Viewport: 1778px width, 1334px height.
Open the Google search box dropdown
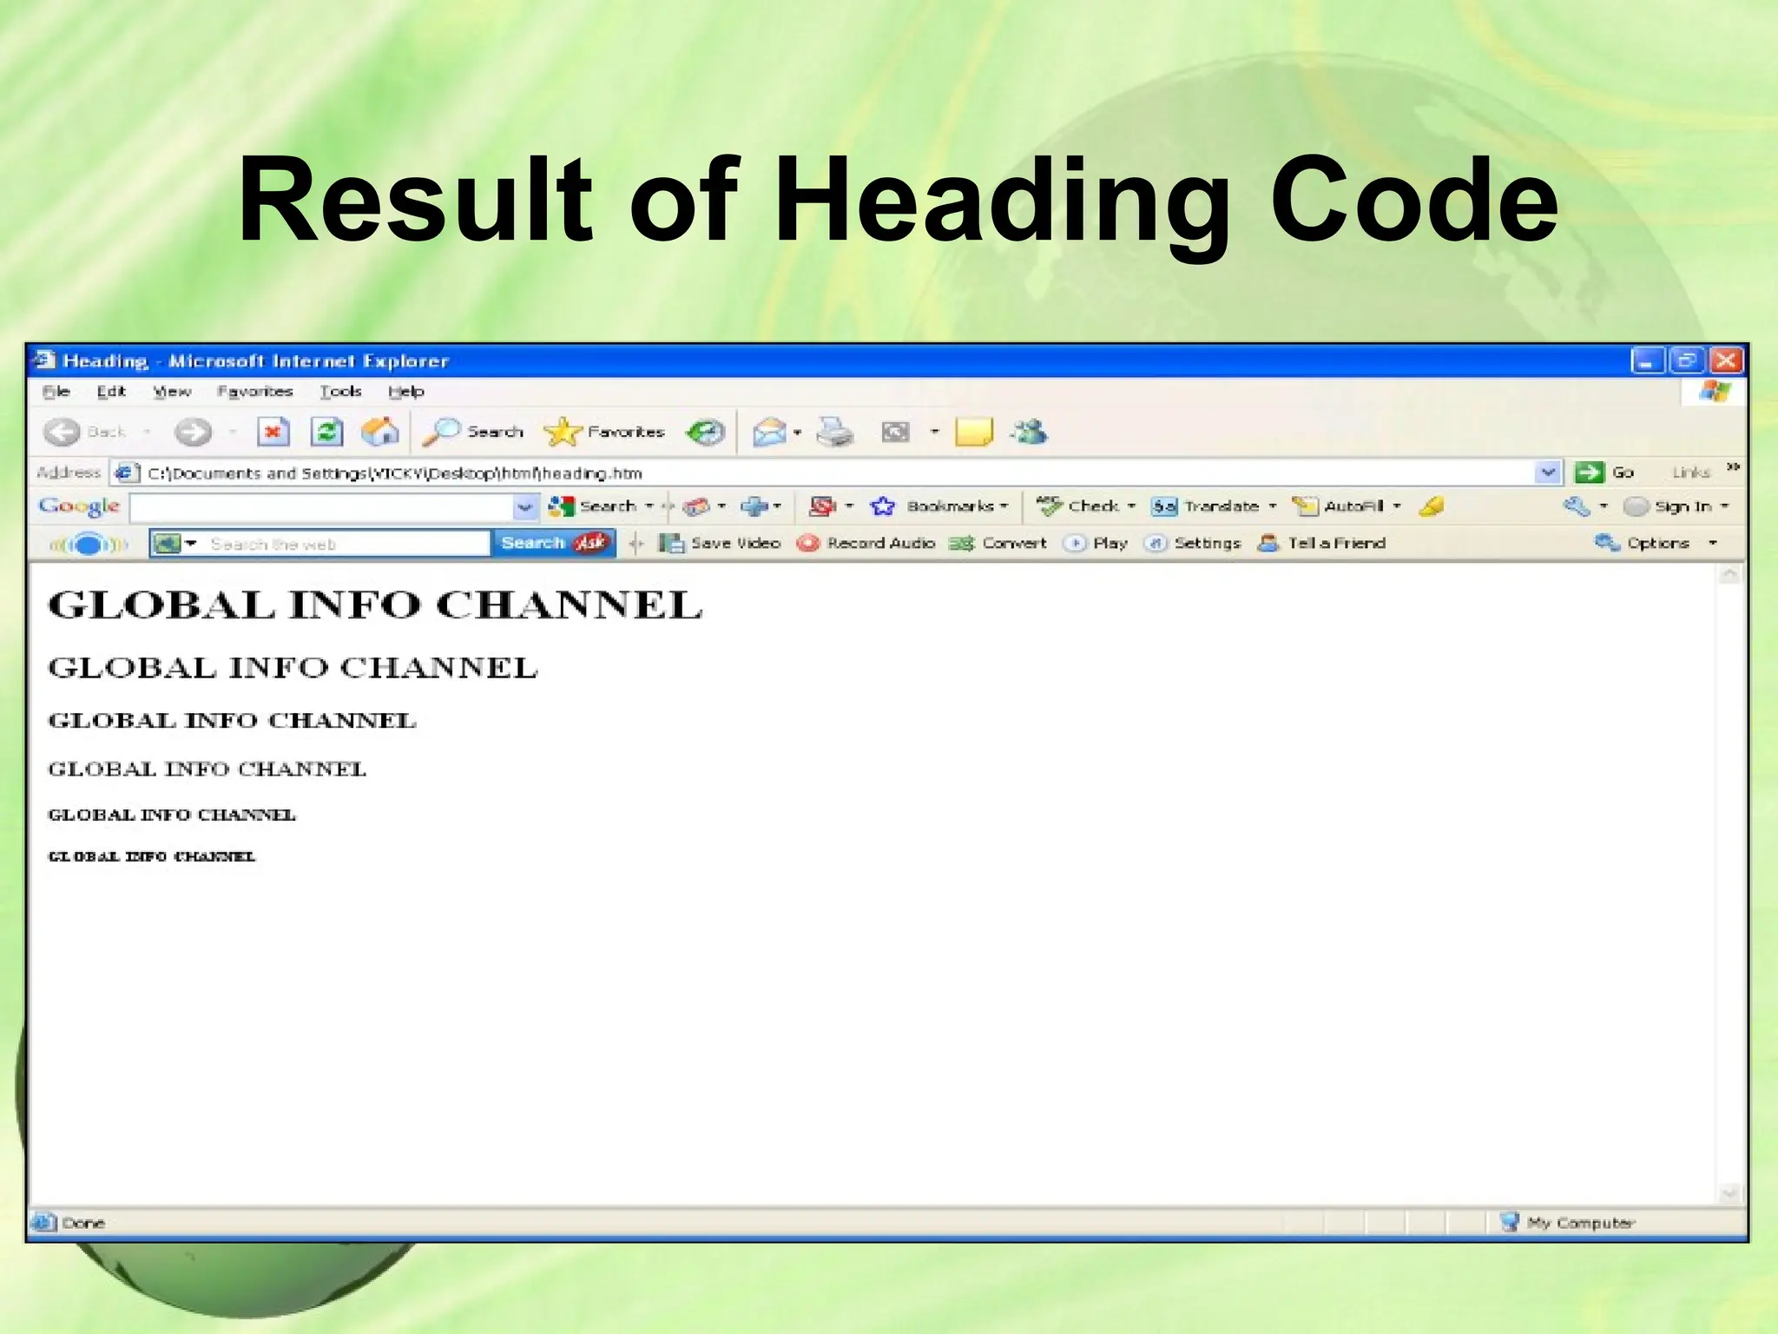[524, 506]
